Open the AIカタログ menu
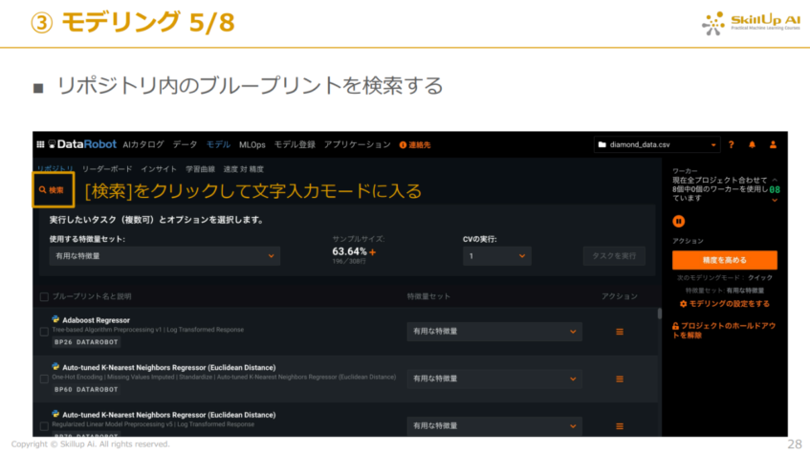This screenshot has width=810, height=454. pyautogui.click(x=143, y=144)
